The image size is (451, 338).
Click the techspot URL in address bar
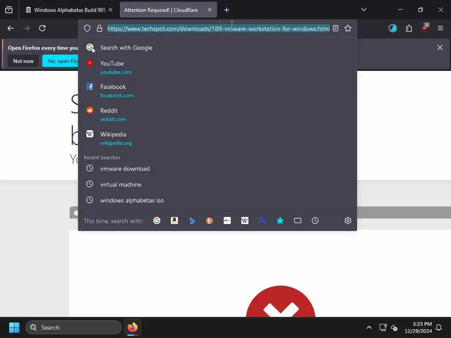[218, 29]
